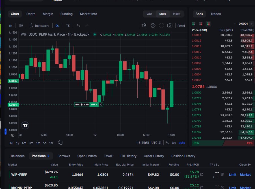Switch to the Depth tab
The height and width of the screenshot is (189, 255).
pyautogui.click(x=31, y=14)
